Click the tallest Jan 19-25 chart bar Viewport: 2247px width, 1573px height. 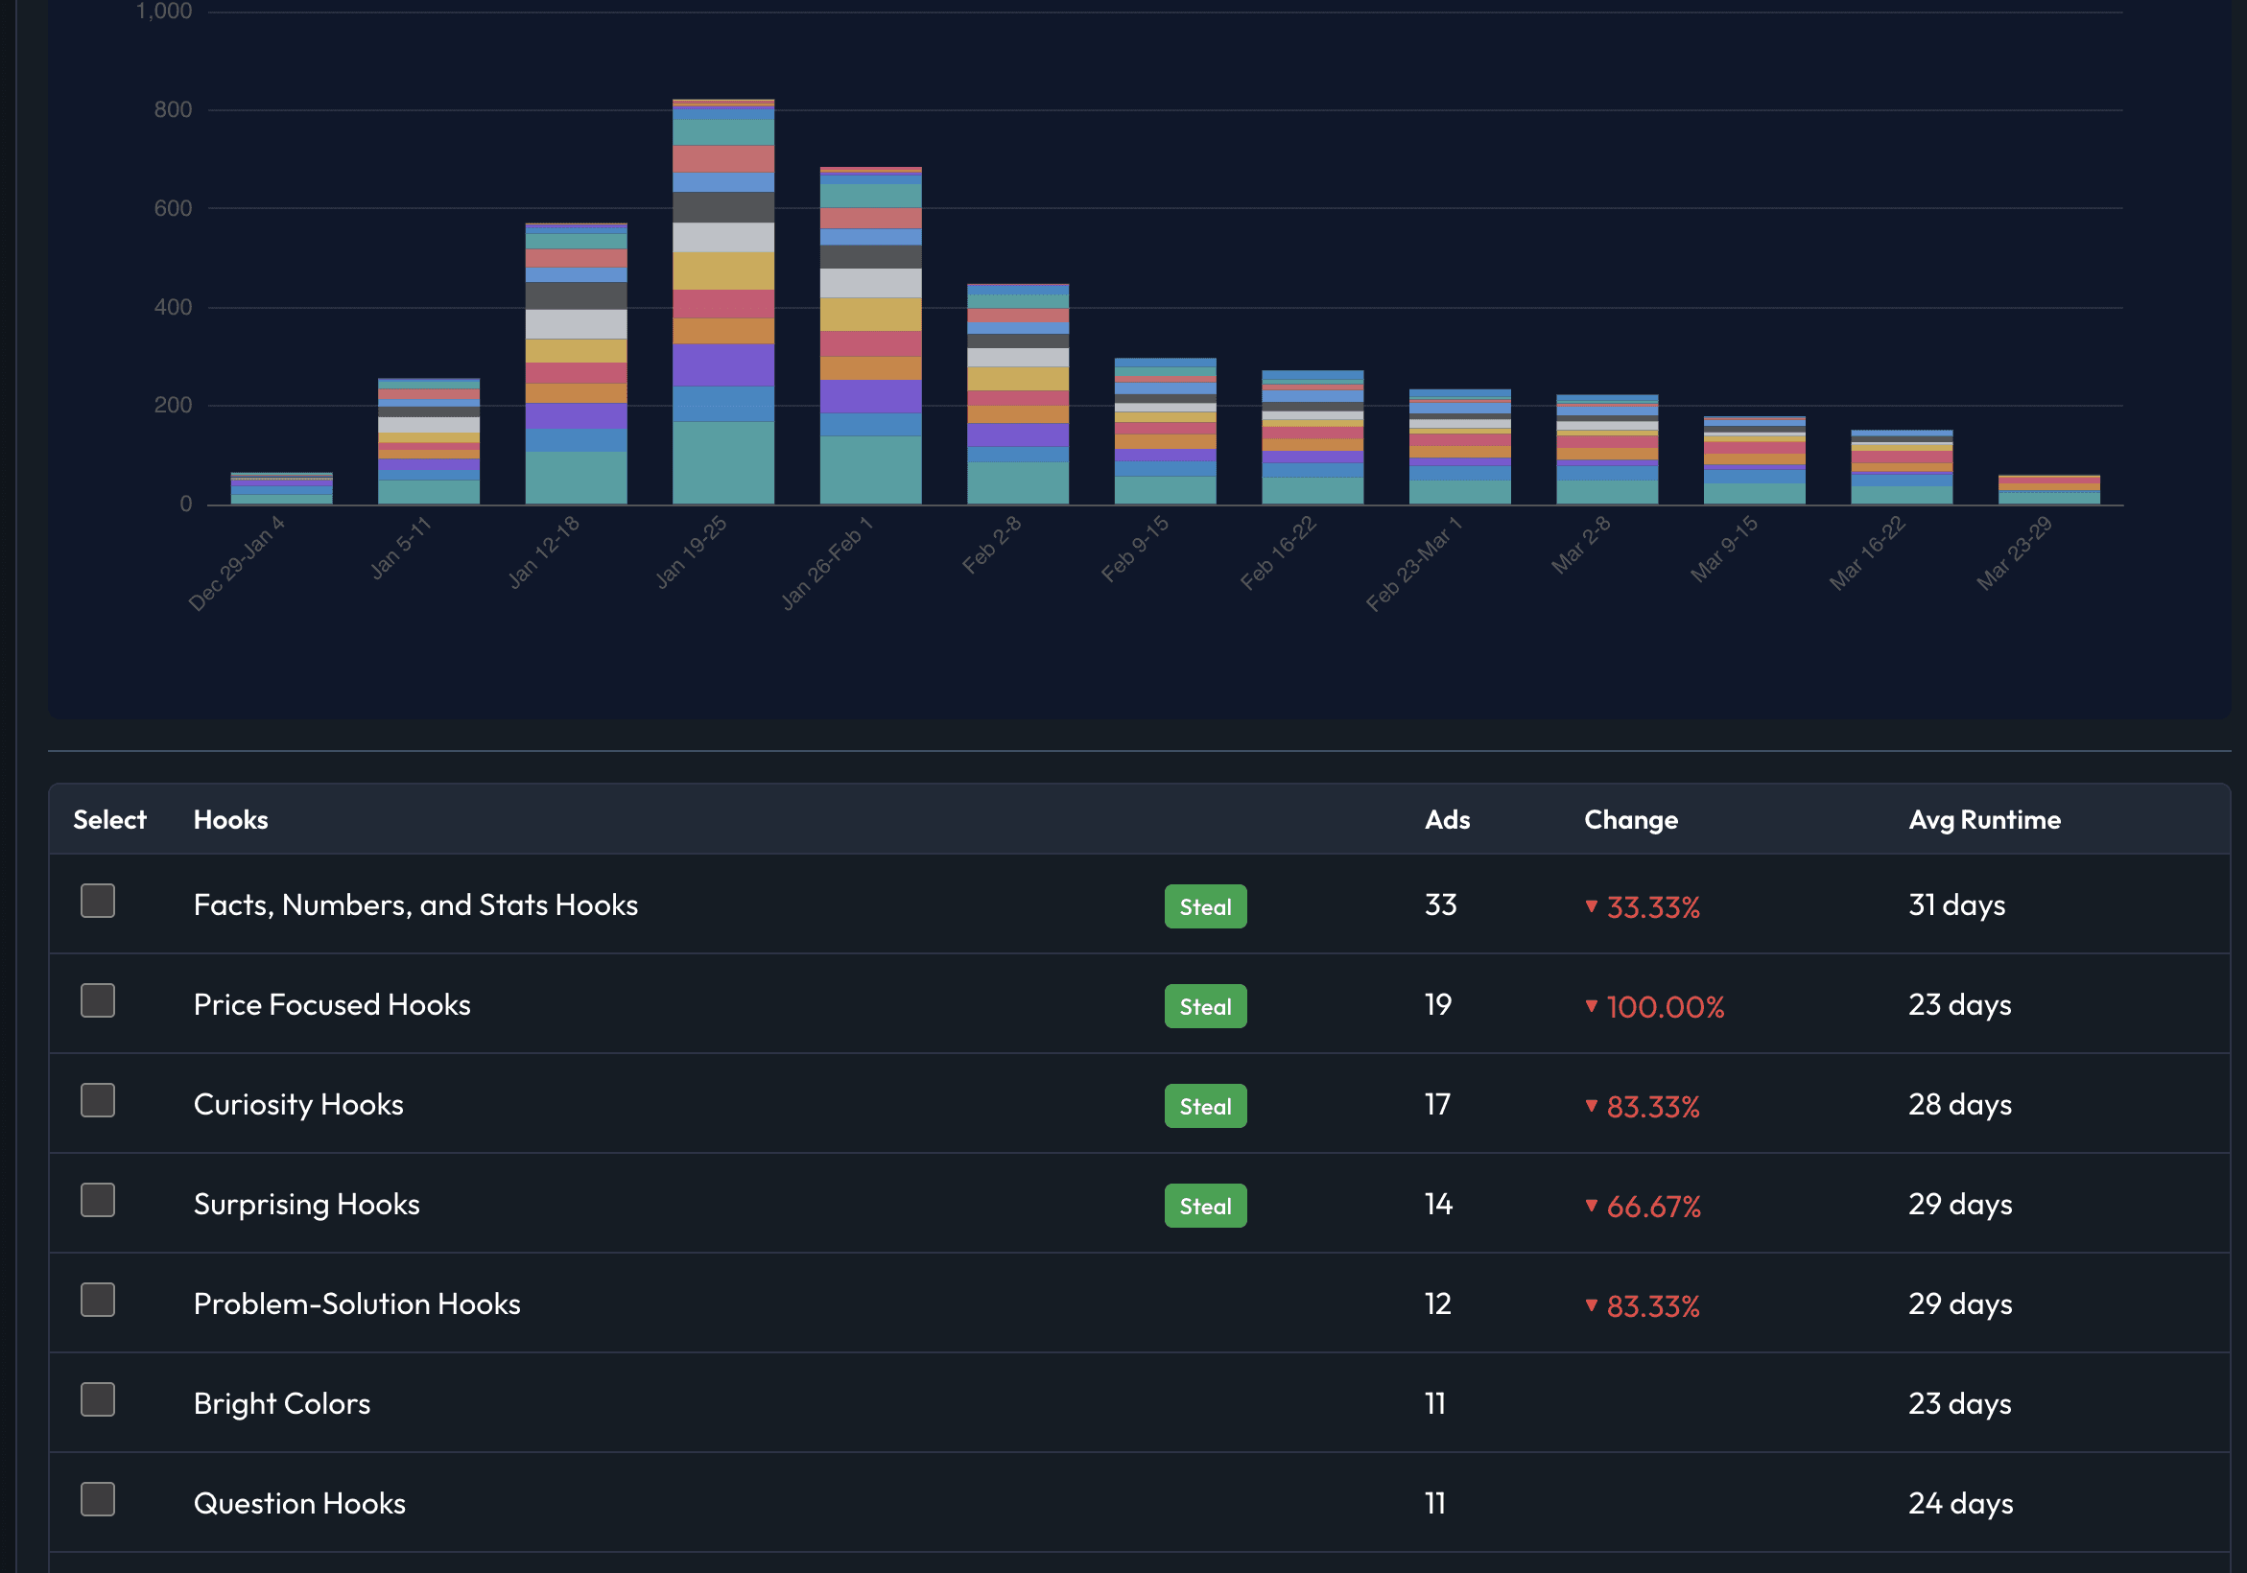[723, 303]
